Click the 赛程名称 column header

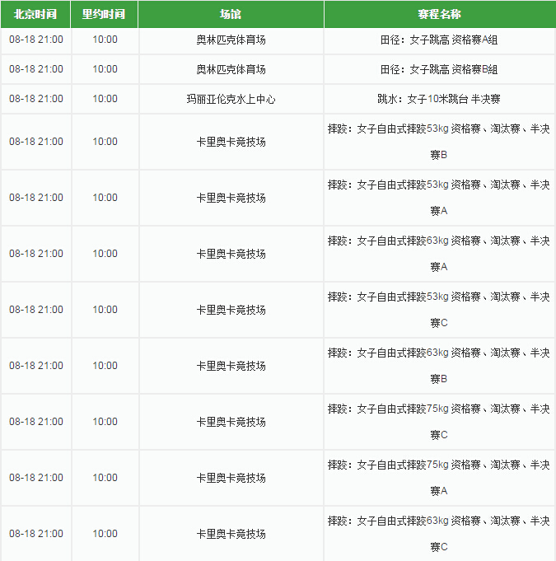tap(439, 15)
